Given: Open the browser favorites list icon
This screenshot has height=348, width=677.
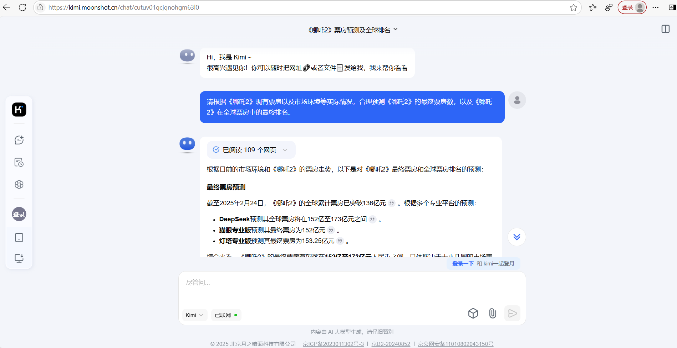Looking at the screenshot, I should click(593, 7).
